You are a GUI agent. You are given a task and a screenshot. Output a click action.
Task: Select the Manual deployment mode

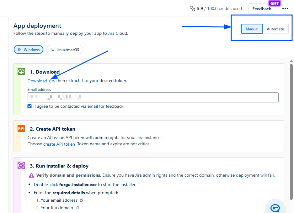(252, 29)
